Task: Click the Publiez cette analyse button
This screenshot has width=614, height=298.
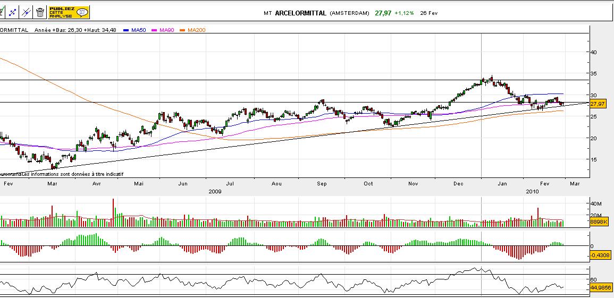Action: click(x=69, y=12)
